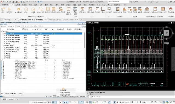
Task: Click the user avatar ribbon icon at far left
Action: tap(3, 9)
